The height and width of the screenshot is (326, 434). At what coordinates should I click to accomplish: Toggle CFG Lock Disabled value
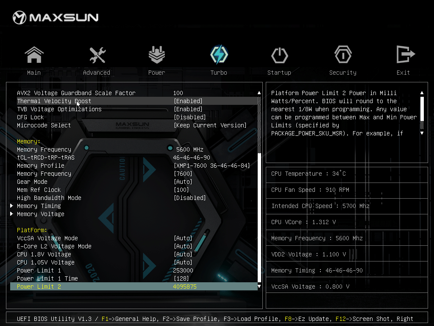tap(189, 117)
